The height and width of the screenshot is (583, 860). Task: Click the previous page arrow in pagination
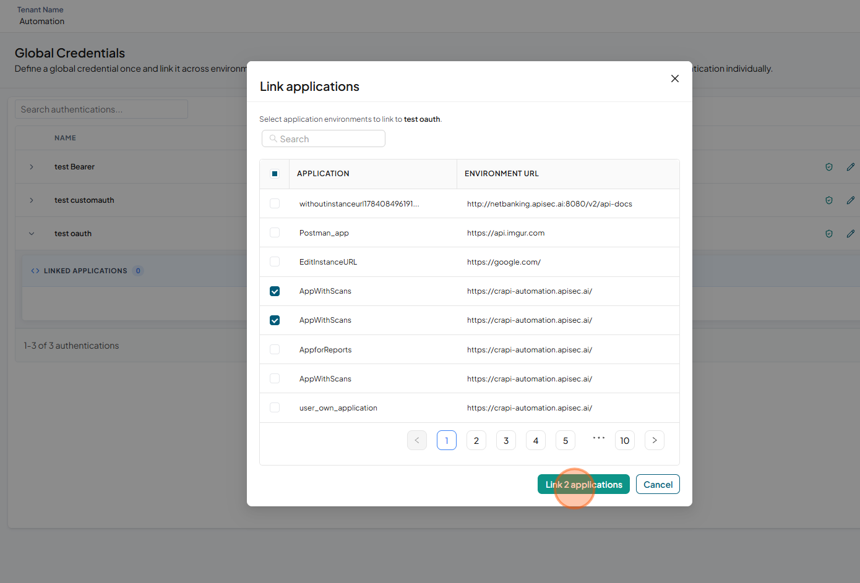tap(417, 440)
